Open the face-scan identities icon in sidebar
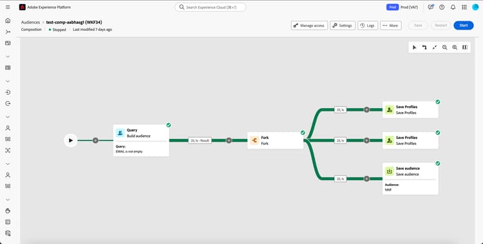The image size is (483, 244). tap(8, 151)
